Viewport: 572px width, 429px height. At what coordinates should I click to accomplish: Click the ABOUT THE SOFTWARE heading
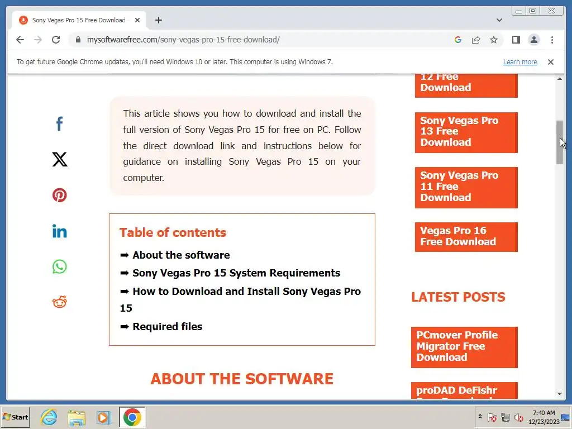[242, 379]
